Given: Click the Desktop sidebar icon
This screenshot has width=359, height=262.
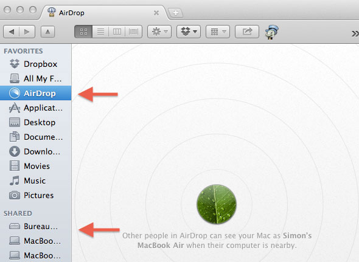Looking at the screenshot, I should tap(15, 122).
